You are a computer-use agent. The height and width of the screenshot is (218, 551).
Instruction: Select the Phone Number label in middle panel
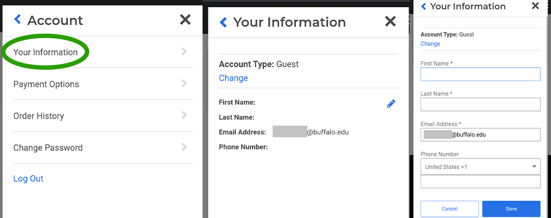(x=243, y=147)
